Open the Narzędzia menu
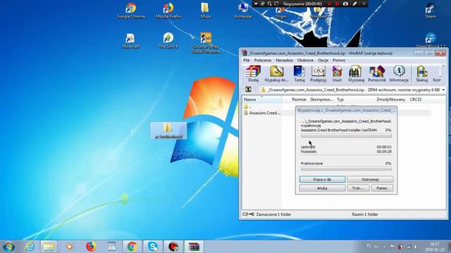The width and height of the screenshot is (451, 253). click(284, 60)
